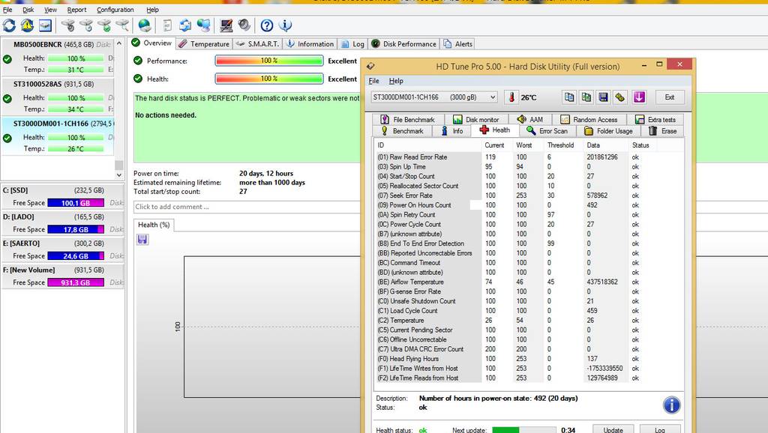Select the MB0500EBNCR disk entry
The height and width of the screenshot is (433, 768).
point(40,44)
